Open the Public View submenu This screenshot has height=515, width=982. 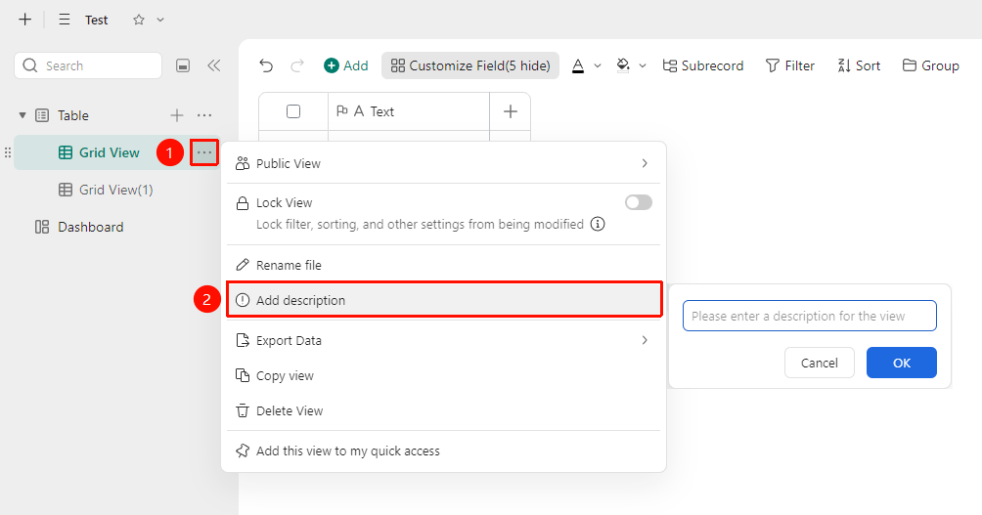pyautogui.click(x=443, y=163)
